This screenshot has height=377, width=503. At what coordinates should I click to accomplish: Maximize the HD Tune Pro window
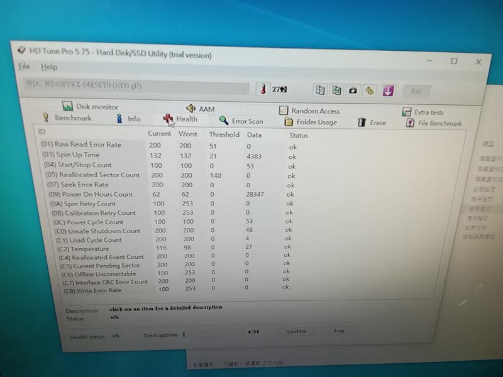click(453, 61)
